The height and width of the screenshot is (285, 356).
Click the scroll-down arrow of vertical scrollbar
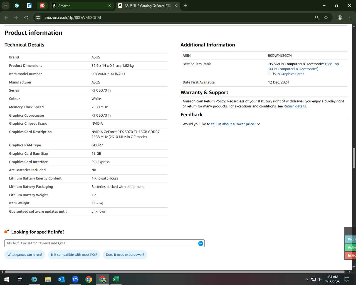point(354,267)
